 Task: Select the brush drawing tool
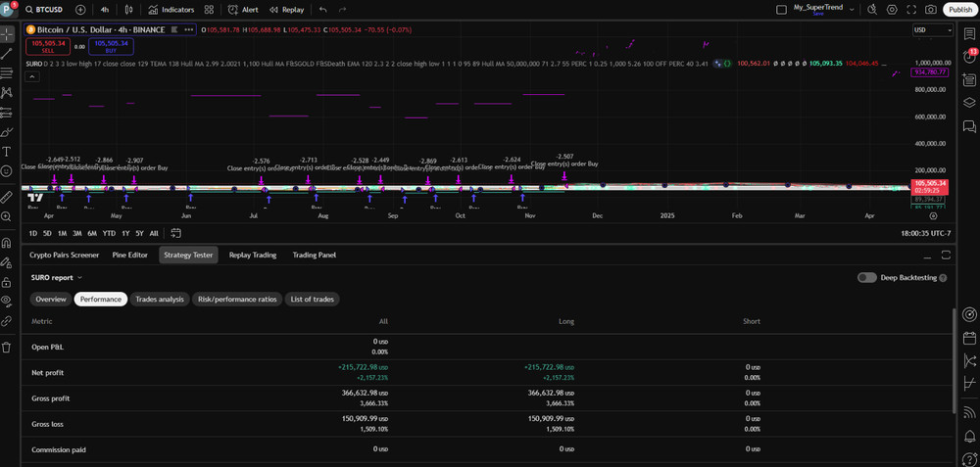pos(7,132)
